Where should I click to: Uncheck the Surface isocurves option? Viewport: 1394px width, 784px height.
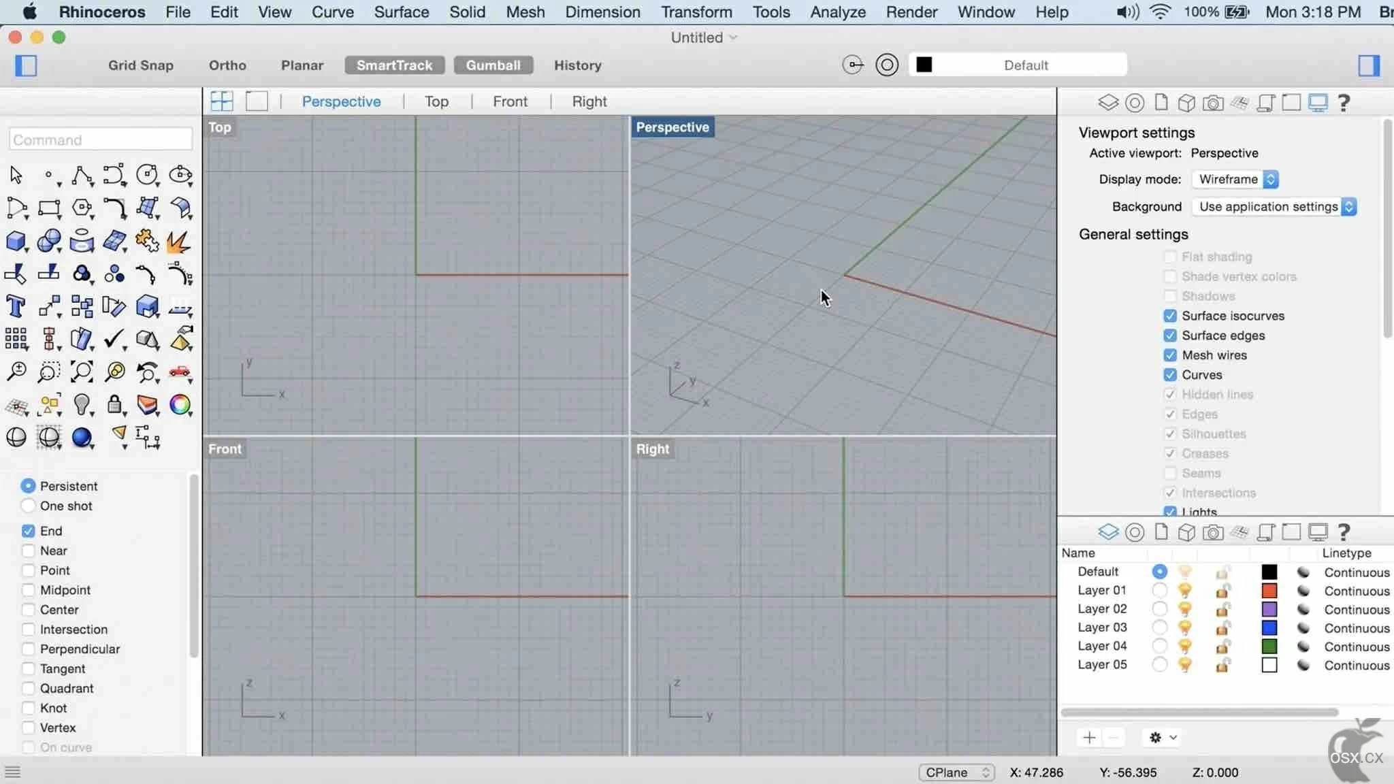(x=1170, y=316)
